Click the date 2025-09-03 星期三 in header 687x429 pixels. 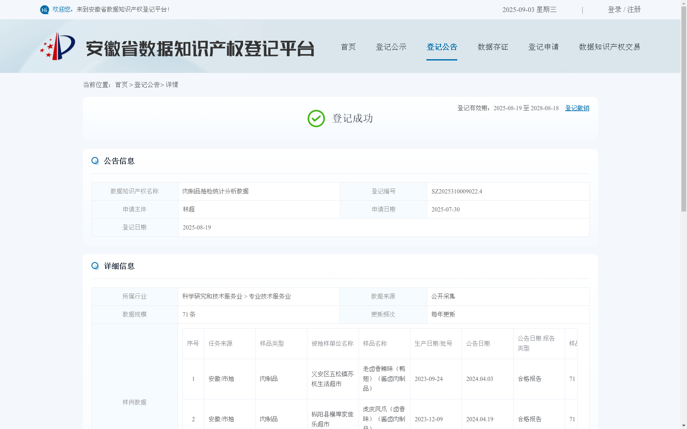pyautogui.click(x=529, y=9)
